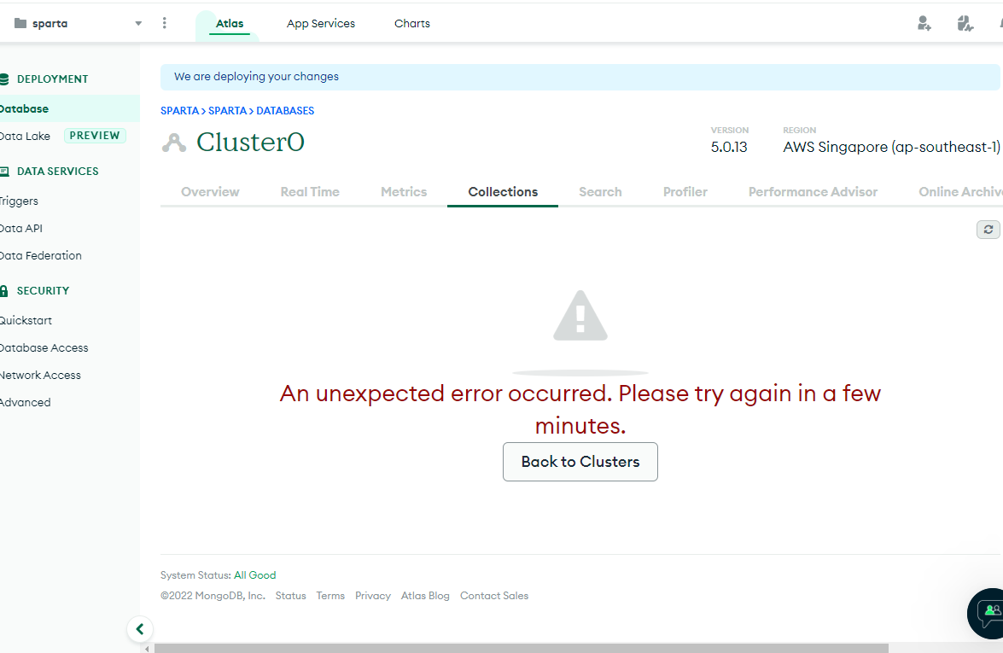This screenshot has width=1003, height=653.
Task: Open the activity feed icon
Action: 965,24
